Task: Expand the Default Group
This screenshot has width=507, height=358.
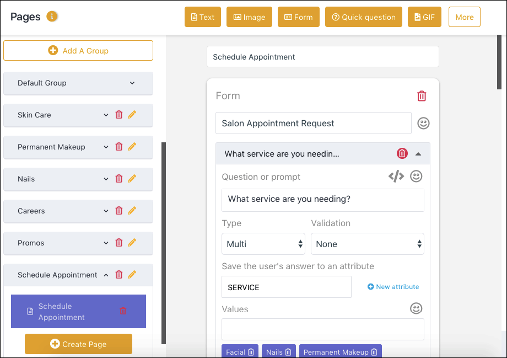Action: (132, 83)
